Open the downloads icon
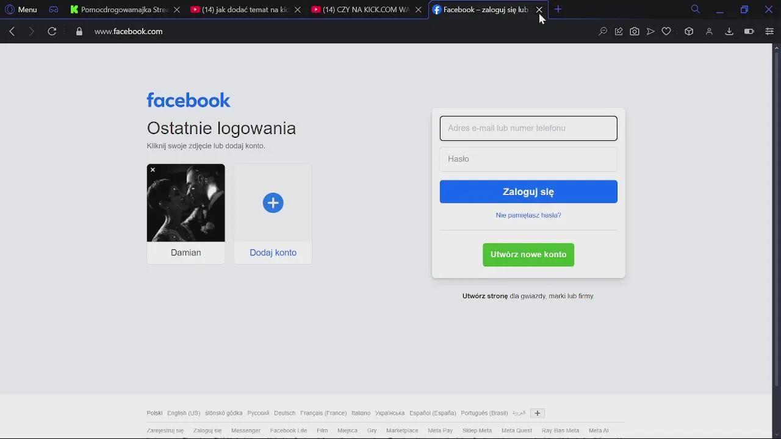 (x=729, y=31)
